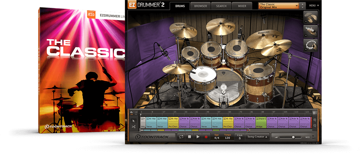Click the Play button
Screen dimensions: 360x155
click(198, 137)
